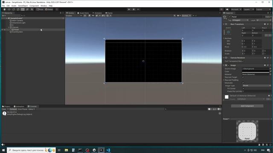The height and width of the screenshot is (153, 273).
Task: Toggle the Raycast Target checkbox
Action: point(243,77)
